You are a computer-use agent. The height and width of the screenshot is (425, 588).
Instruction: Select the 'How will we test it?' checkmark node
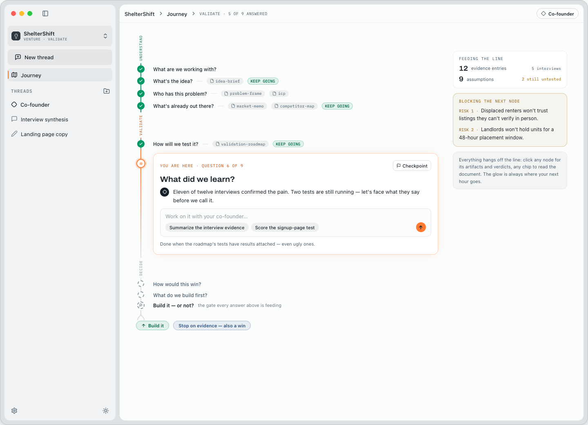pyautogui.click(x=141, y=144)
